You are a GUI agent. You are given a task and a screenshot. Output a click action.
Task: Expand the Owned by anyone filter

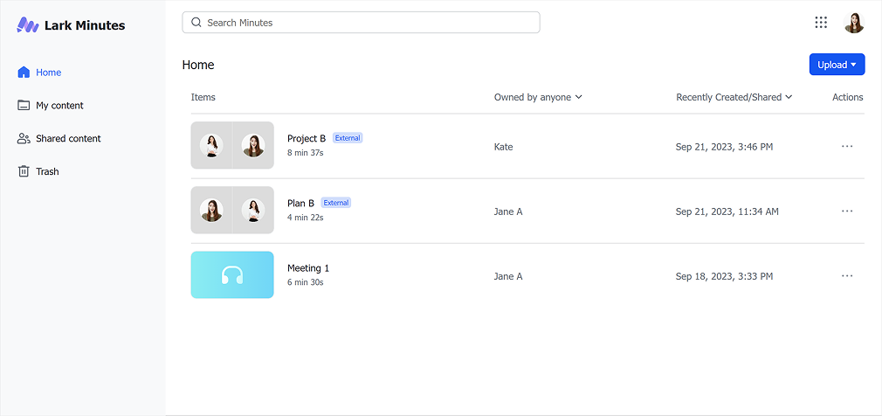(538, 97)
